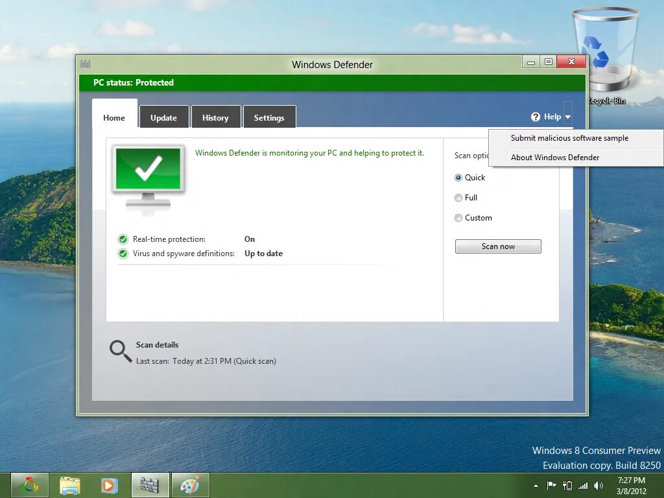This screenshot has width=664, height=498.
Task: Open the Chrome-style browser taskbar icon
Action: [30, 485]
